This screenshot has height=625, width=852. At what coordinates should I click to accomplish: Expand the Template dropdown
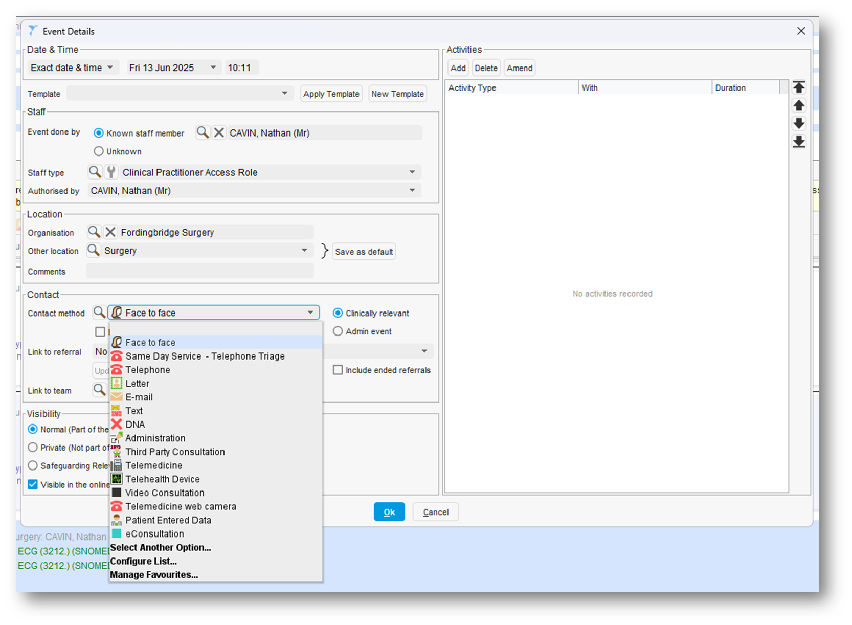(x=284, y=94)
